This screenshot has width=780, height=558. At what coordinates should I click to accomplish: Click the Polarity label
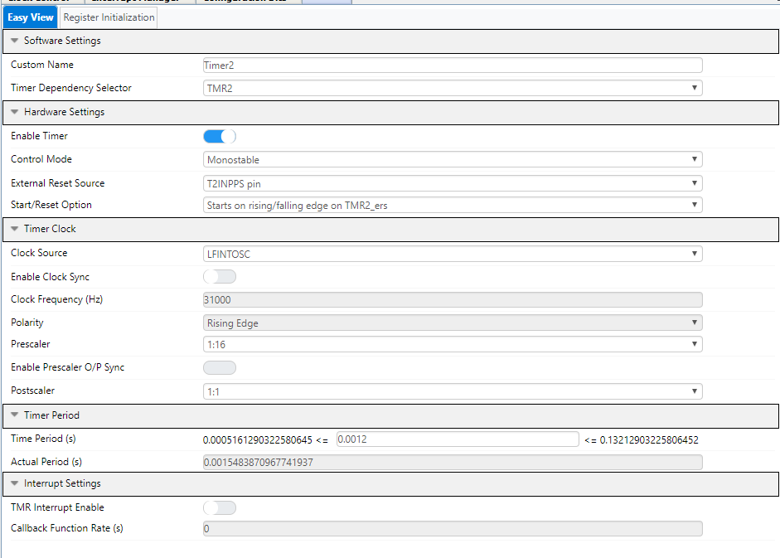click(27, 323)
